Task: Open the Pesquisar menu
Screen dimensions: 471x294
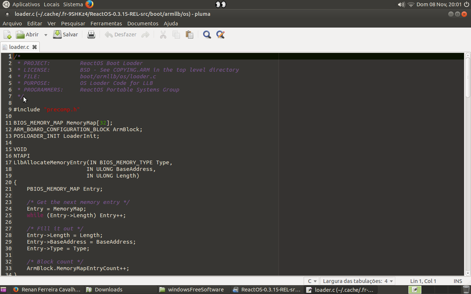Action: [73, 24]
